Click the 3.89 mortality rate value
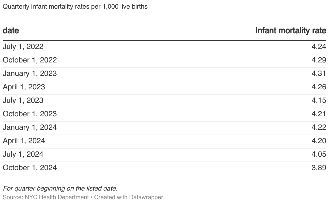This screenshot has width=329, height=204. coord(319,168)
